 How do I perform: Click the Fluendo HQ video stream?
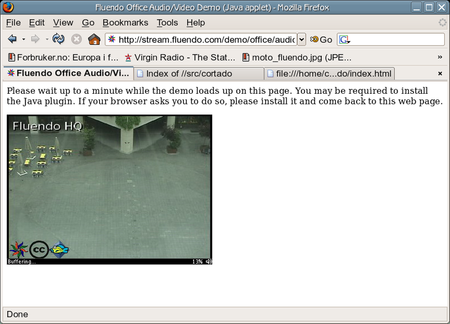tap(109, 187)
